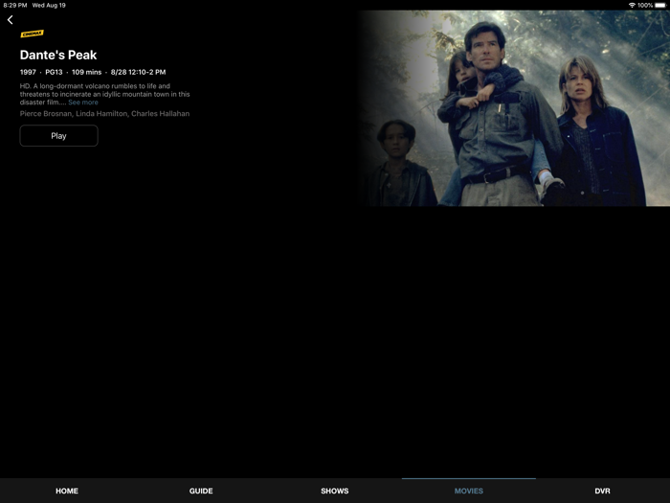Go to the DVR tab
This screenshot has width=670, height=503.
click(x=602, y=491)
